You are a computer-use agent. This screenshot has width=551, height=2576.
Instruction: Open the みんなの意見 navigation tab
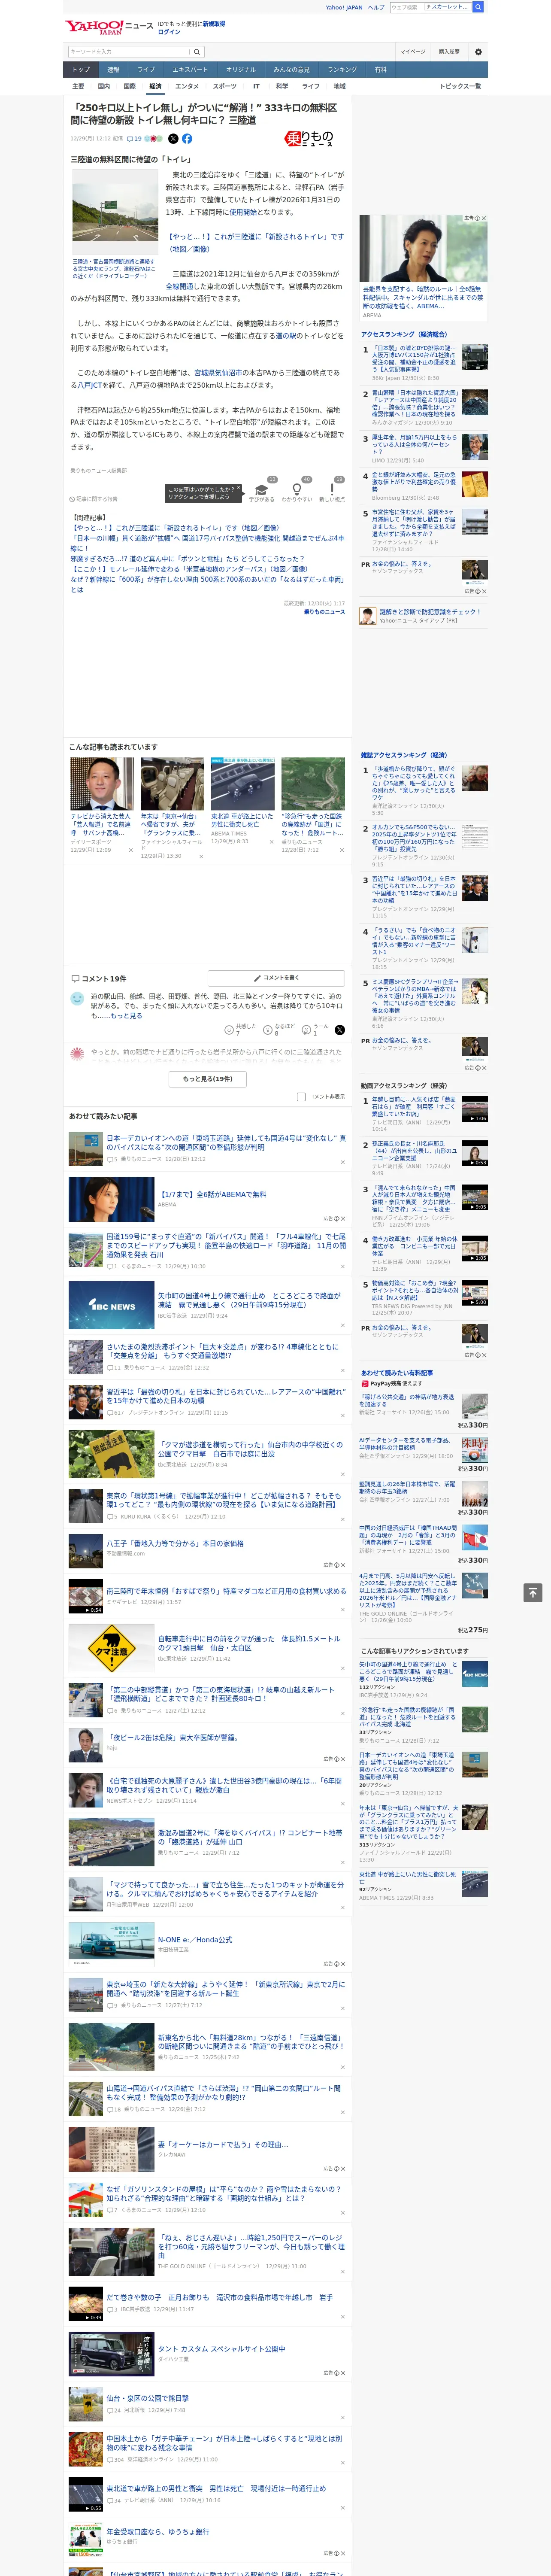[291, 70]
